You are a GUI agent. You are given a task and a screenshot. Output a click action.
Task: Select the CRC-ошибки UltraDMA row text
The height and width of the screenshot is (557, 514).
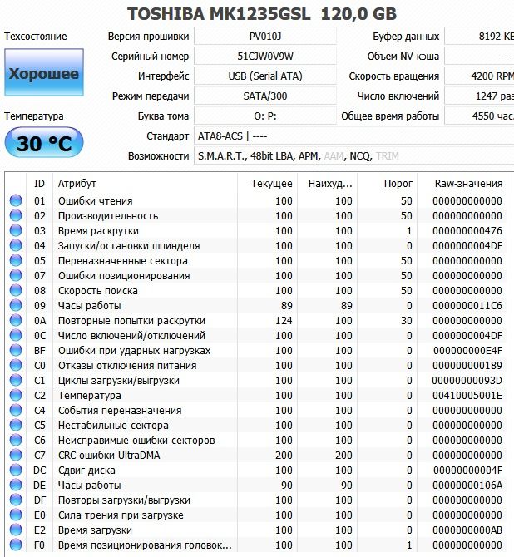pyautogui.click(x=109, y=455)
